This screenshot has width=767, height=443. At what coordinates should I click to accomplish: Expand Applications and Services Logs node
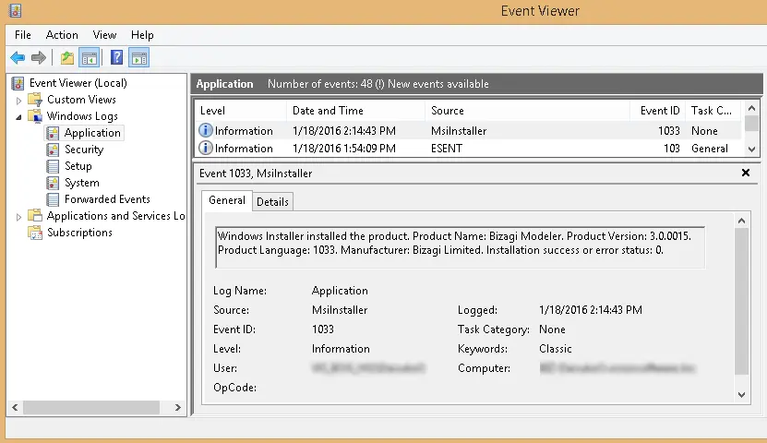coord(18,217)
